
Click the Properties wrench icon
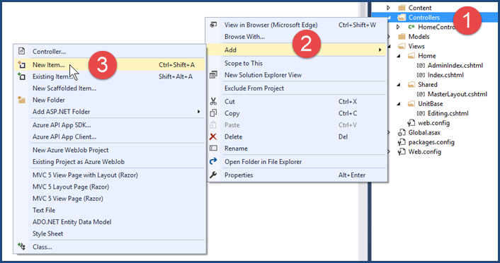(x=213, y=175)
